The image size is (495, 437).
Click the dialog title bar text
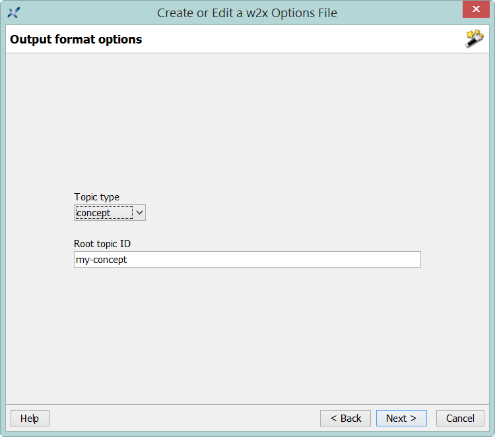[247, 13]
